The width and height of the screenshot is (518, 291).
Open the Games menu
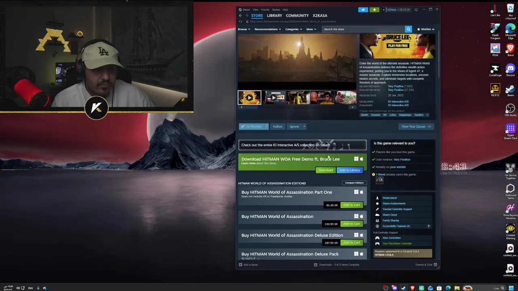click(x=276, y=10)
